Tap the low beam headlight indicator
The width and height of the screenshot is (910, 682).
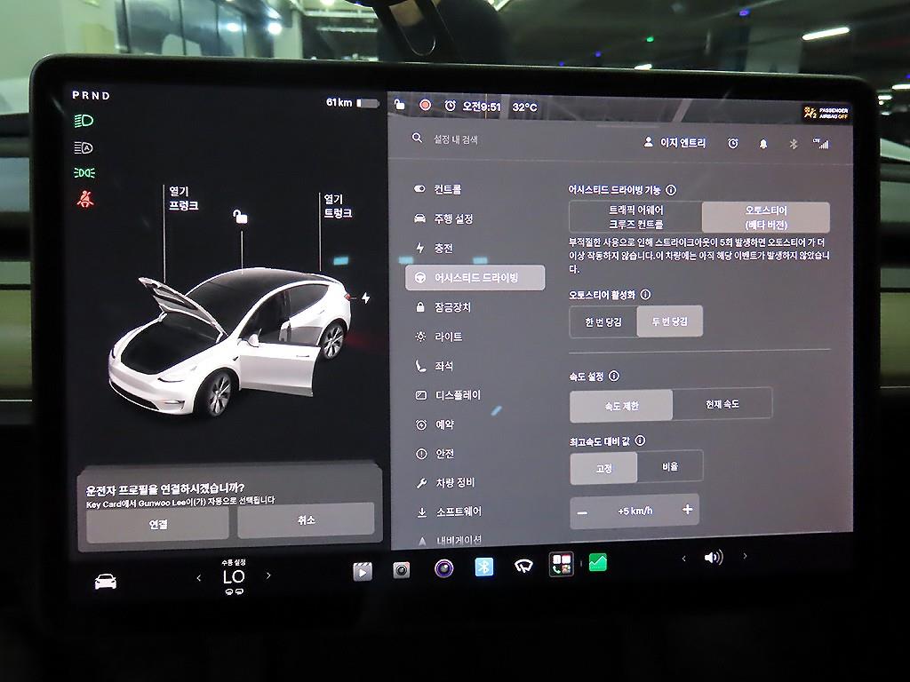84,121
